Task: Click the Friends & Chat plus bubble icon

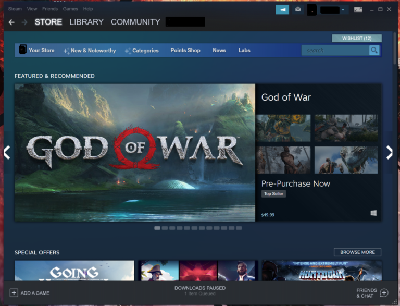Action: coord(384,293)
